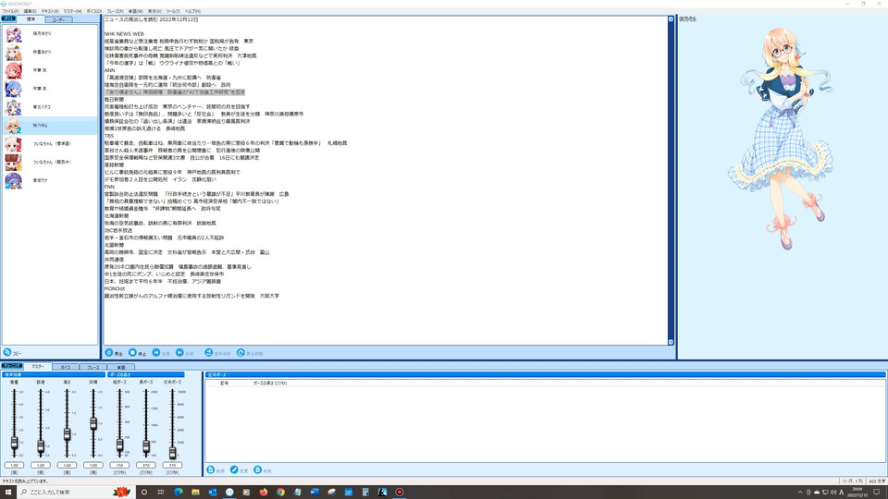Click the 記号 column header
This screenshot has height=499, width=888.
coord(224,383)
